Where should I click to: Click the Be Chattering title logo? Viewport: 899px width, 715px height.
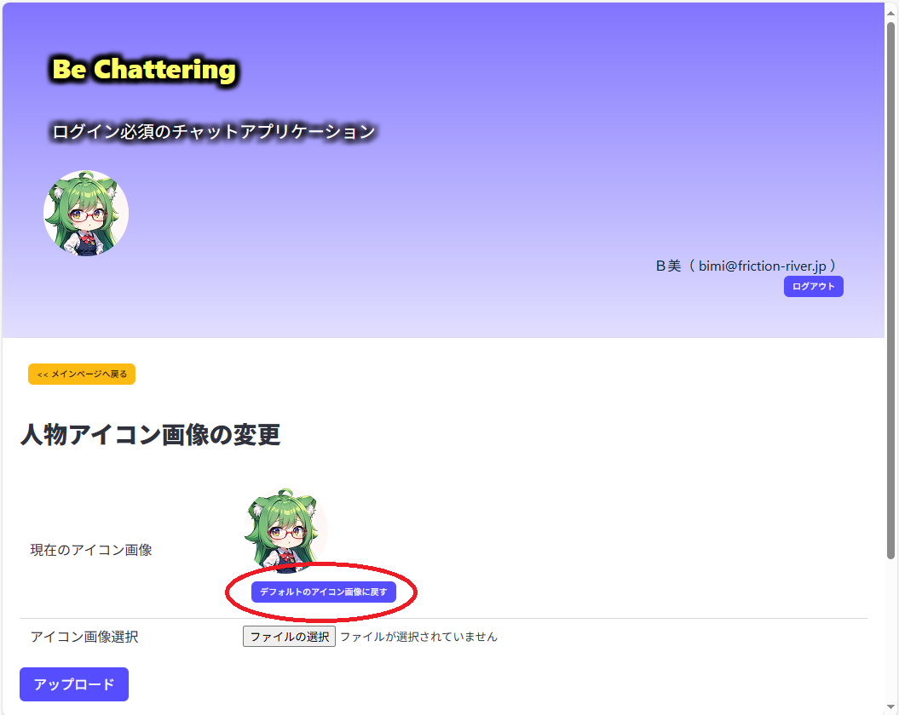coord(144,69)
